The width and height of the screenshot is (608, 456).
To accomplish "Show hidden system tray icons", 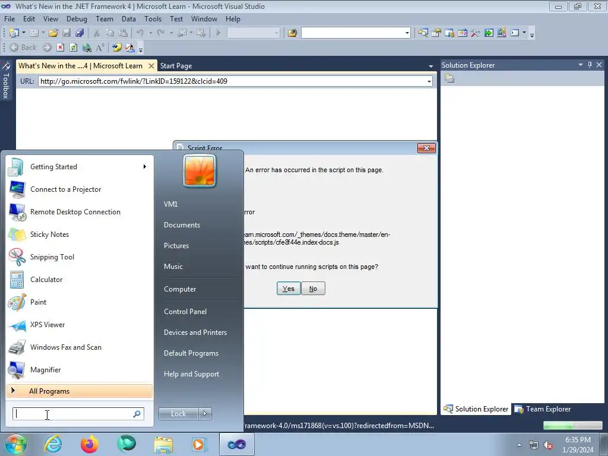I will pyautogui.click(x=519, y=445).
